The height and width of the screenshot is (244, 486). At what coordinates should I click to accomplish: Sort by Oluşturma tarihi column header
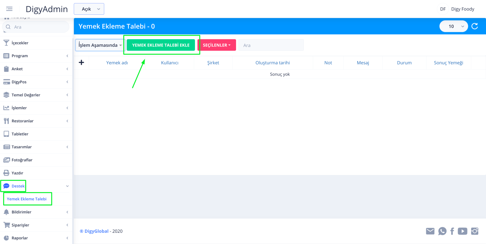[273, 63]
